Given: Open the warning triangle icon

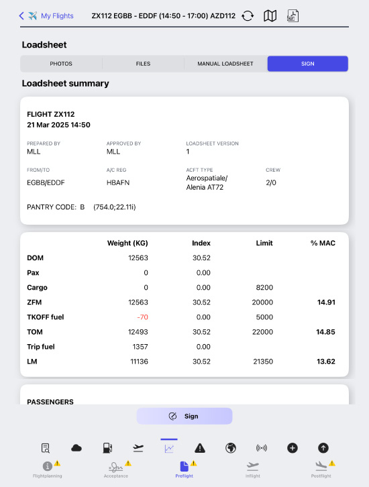Looking at the screenshot, I should 200,448.
